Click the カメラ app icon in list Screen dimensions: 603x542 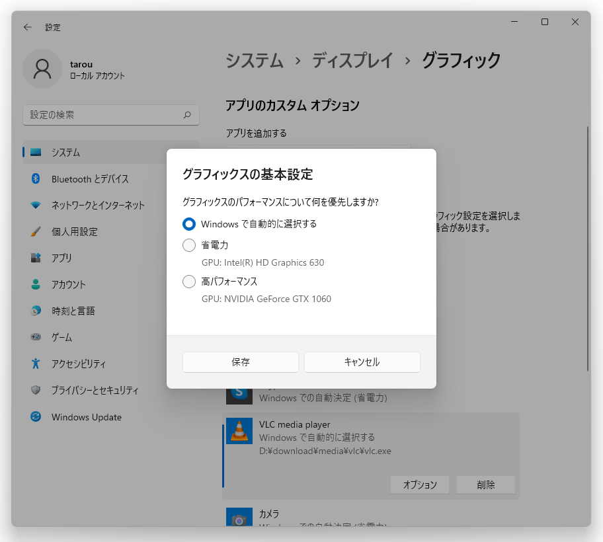pos(239,518)
